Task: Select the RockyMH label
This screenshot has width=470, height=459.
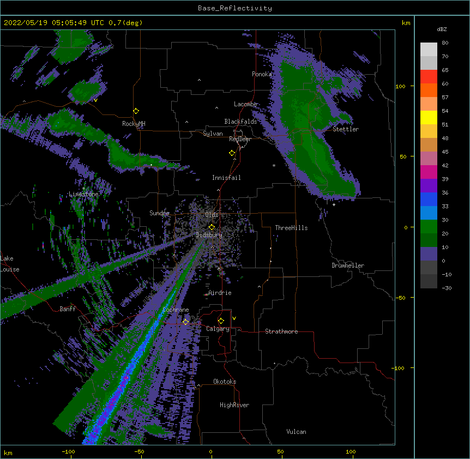Action: (134, 124)
